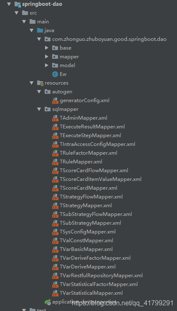
Task: Open TVarDeriveFactorMapper.xml
Action: click(95, 258)
